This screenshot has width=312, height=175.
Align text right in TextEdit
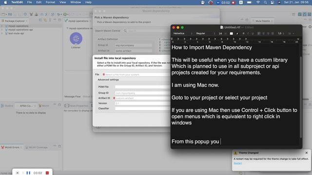coord(268,34)
